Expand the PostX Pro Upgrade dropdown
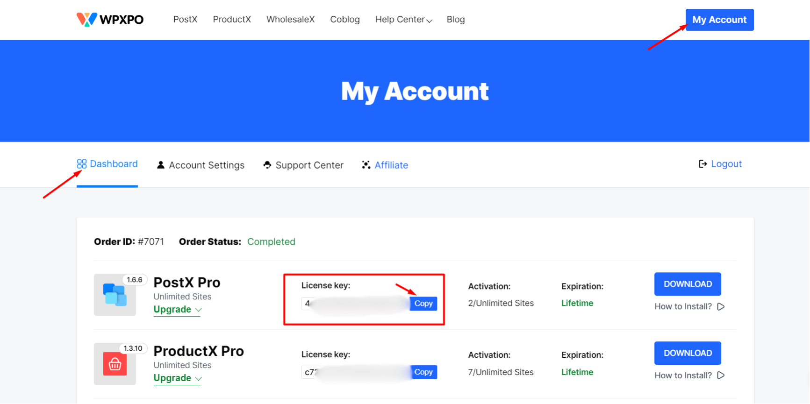 178,310
